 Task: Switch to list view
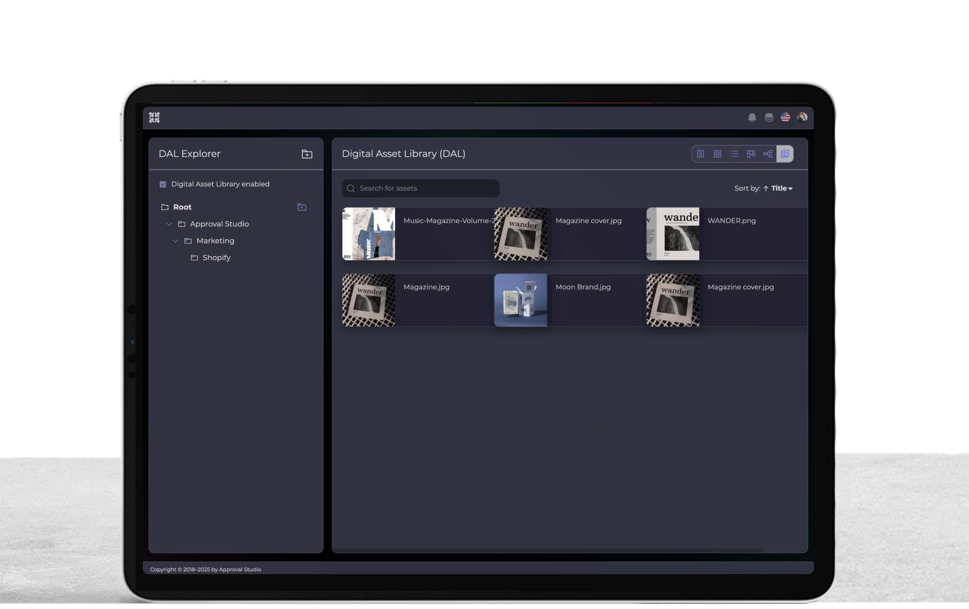[x=734, y=154]
